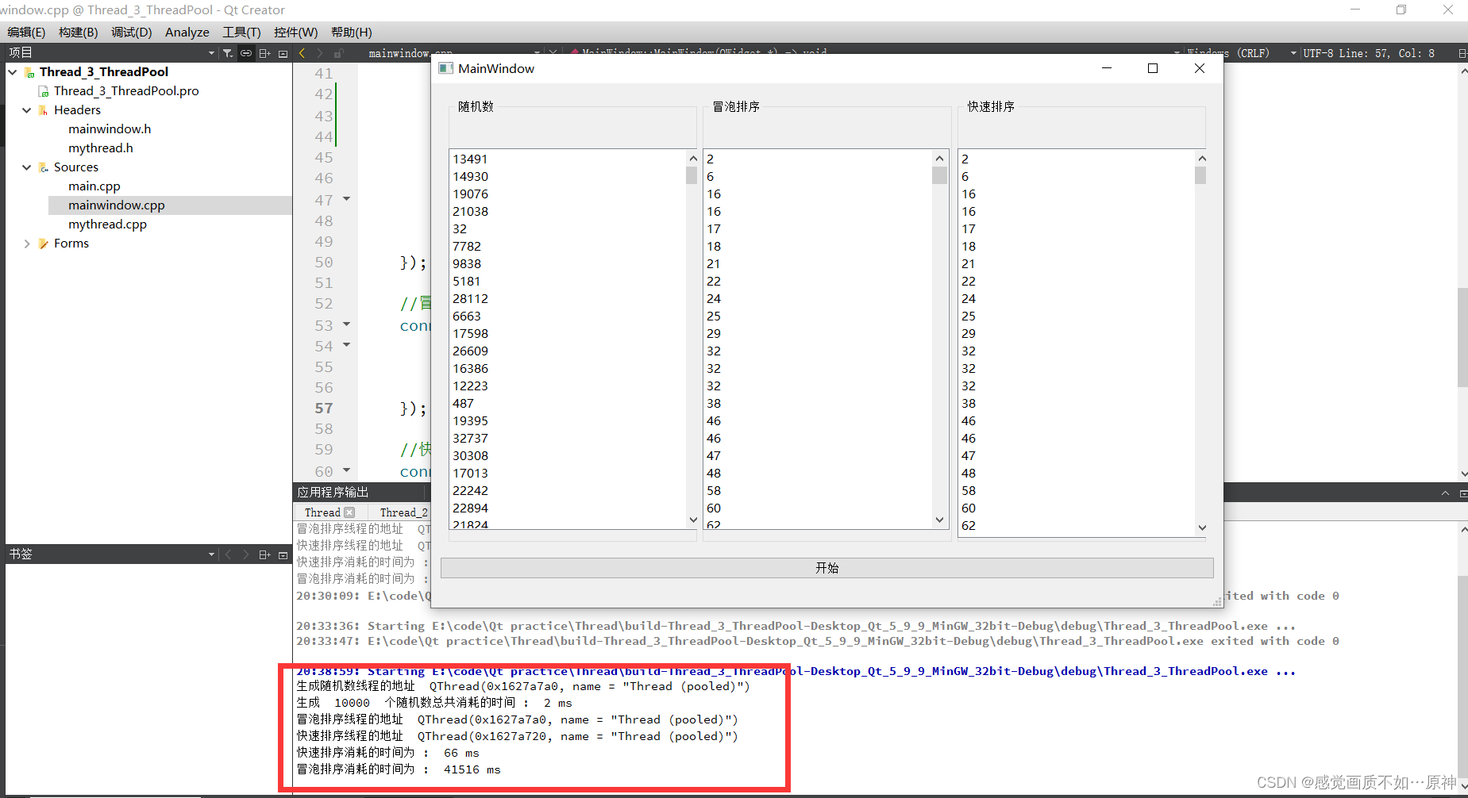
Task: Expand the Forms folder
Action: coord(27,244)
